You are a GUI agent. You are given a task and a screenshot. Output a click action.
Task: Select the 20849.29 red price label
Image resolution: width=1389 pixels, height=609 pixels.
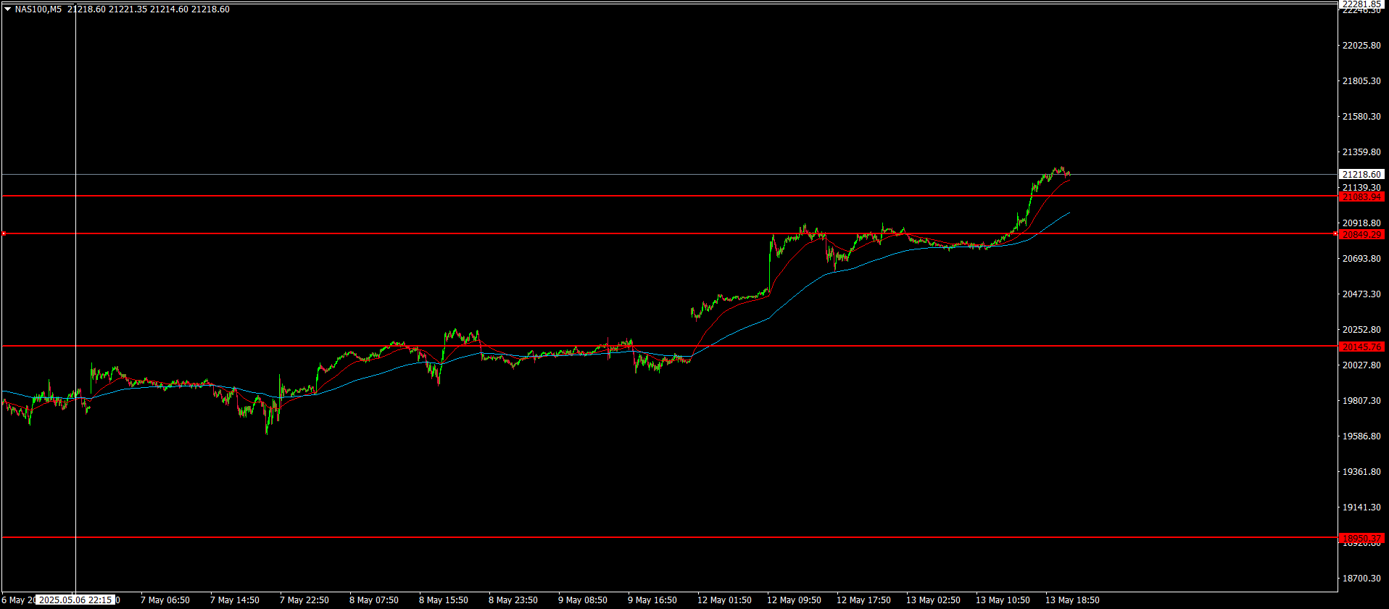(x=1361, y=235)
